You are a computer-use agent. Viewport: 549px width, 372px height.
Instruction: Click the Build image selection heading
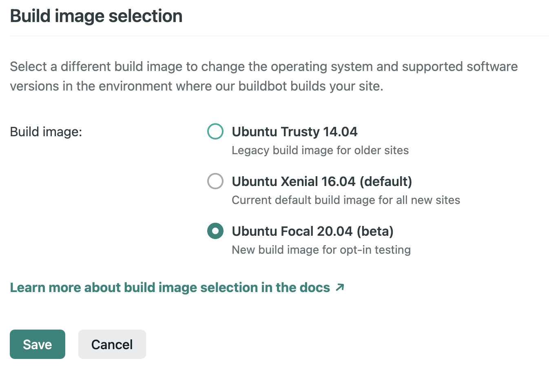point(96,15)
